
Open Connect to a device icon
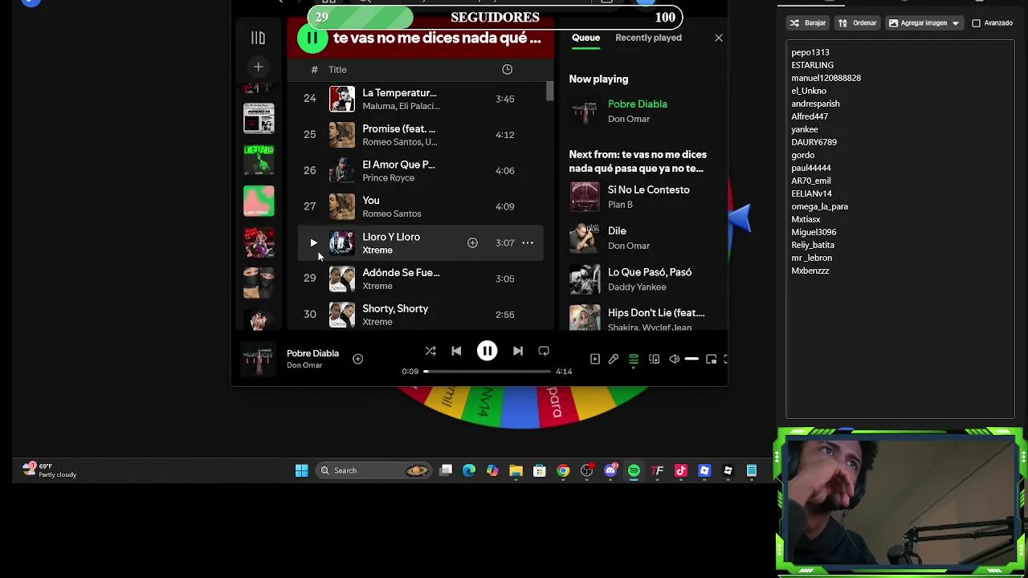(x=654, y=359)
